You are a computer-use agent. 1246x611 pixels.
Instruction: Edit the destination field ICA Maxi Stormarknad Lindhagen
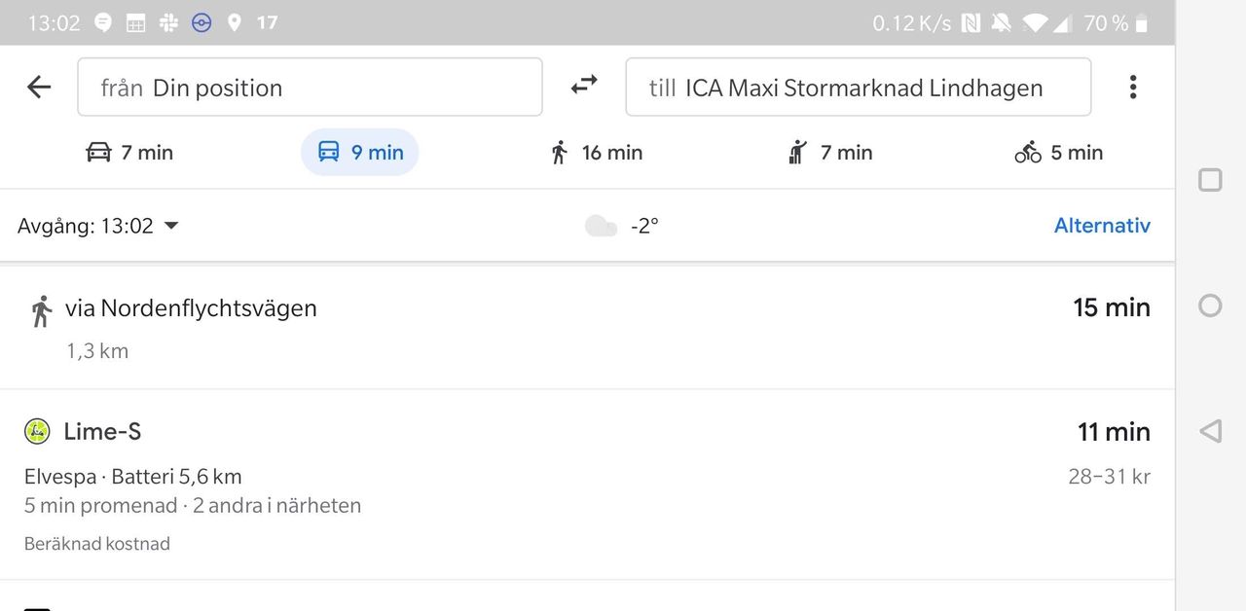(858, 87)
